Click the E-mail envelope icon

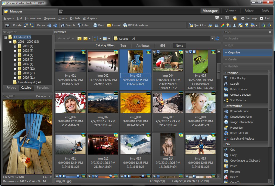tap(109, 25)
